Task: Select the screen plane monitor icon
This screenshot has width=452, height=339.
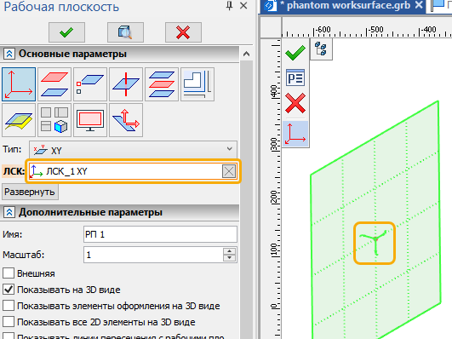Action: (x=90, y=120)
